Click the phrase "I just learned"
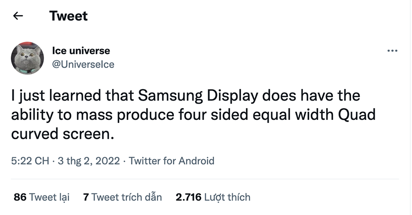The image size is (412, 215). [56, 96]
